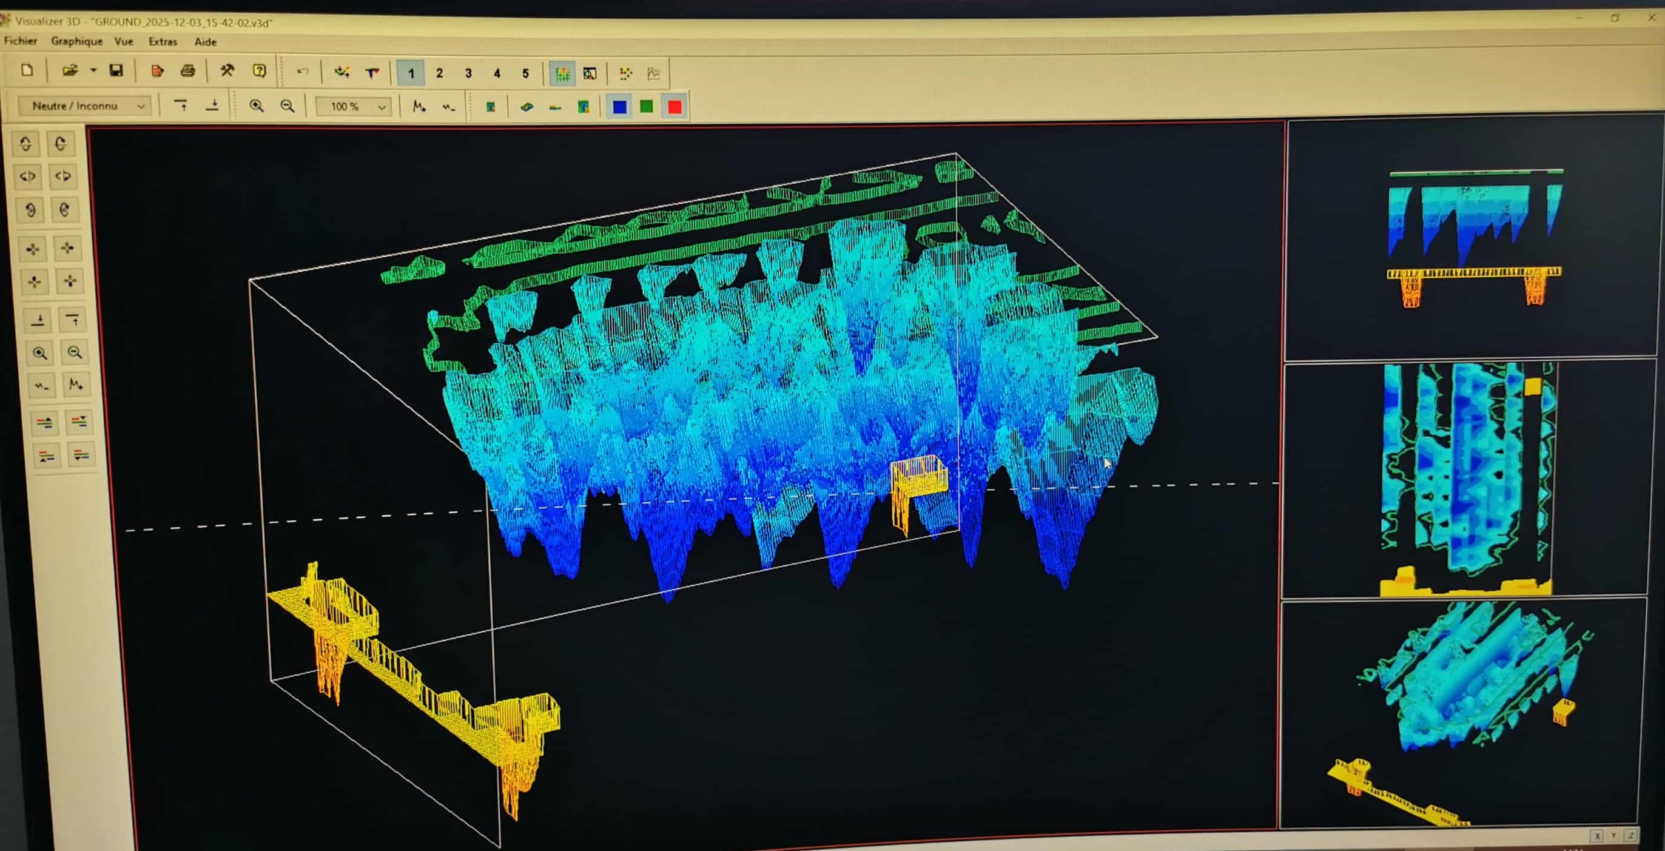Toggle view number 1 button

[x=411, y=73]
